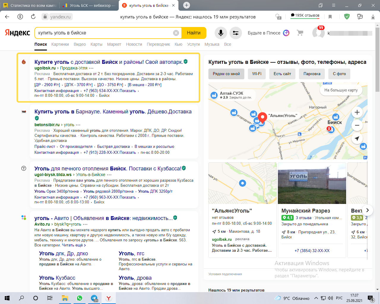
Task: Toggle the Wi-Fi filter
Action: click(x=257, y=74)
